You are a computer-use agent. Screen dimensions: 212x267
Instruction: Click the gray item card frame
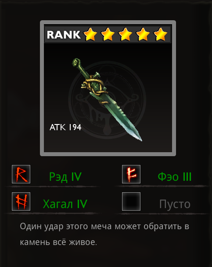[108, 88]
